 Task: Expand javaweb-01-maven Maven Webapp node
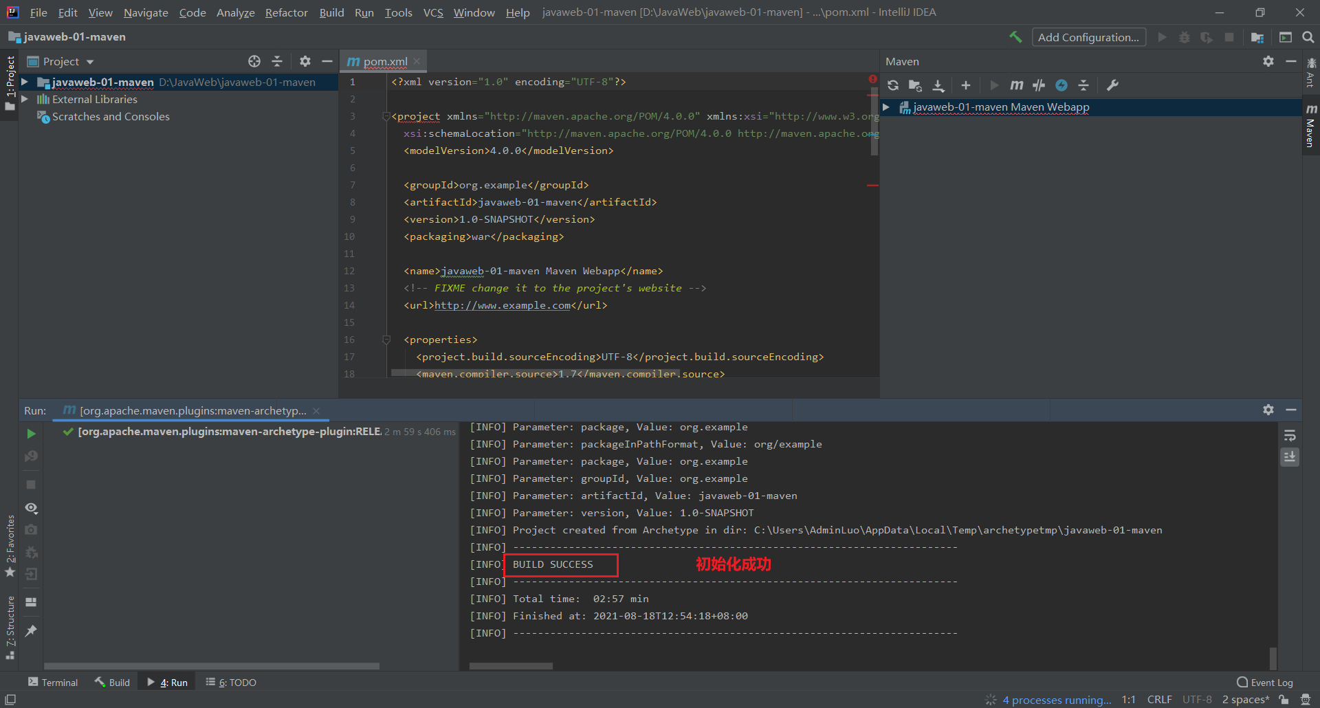[886, 107]
